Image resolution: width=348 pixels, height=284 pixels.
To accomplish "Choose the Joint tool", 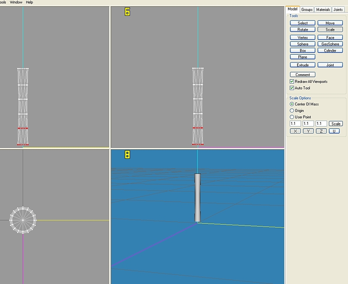I will (x=330, y=65).
